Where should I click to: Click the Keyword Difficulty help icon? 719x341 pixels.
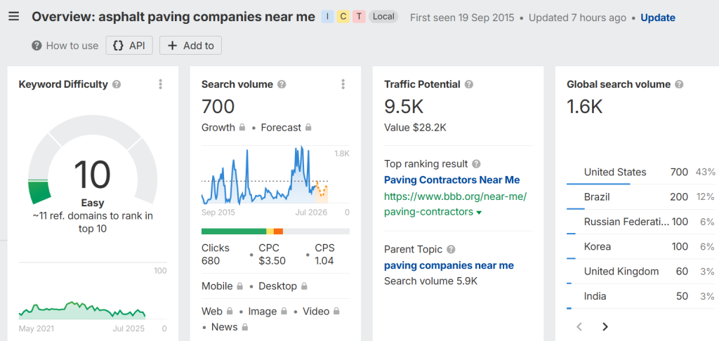117,84
